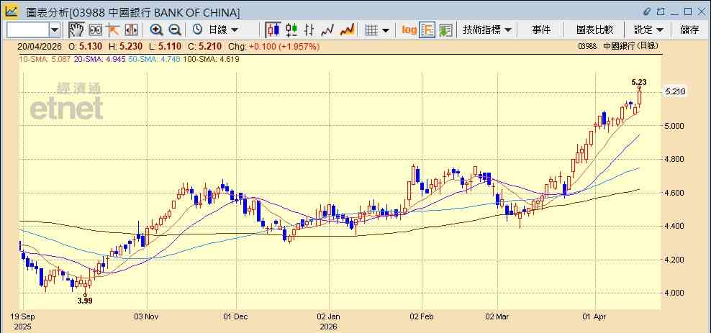This screenshot has width=711, height=333.
Task: Click the 50-SMA legend label
Action: tap(154, 60)
